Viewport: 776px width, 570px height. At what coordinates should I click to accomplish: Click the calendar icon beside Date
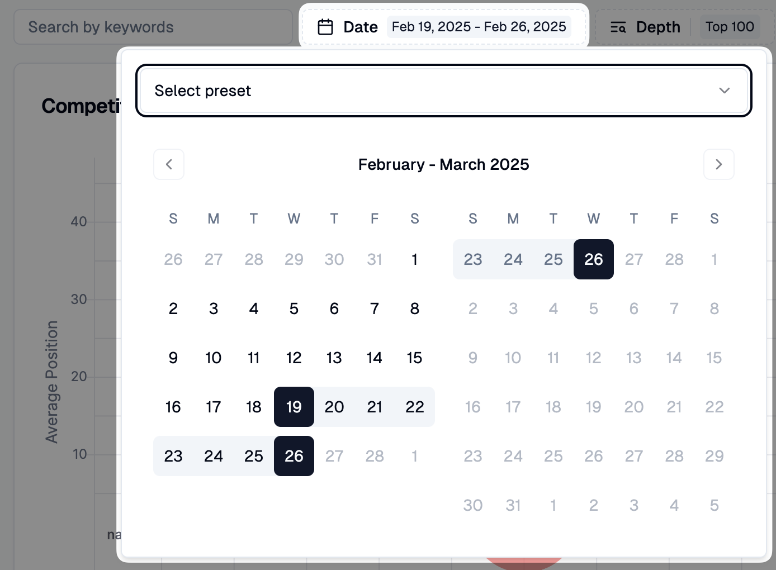click(x=325, y=27)
